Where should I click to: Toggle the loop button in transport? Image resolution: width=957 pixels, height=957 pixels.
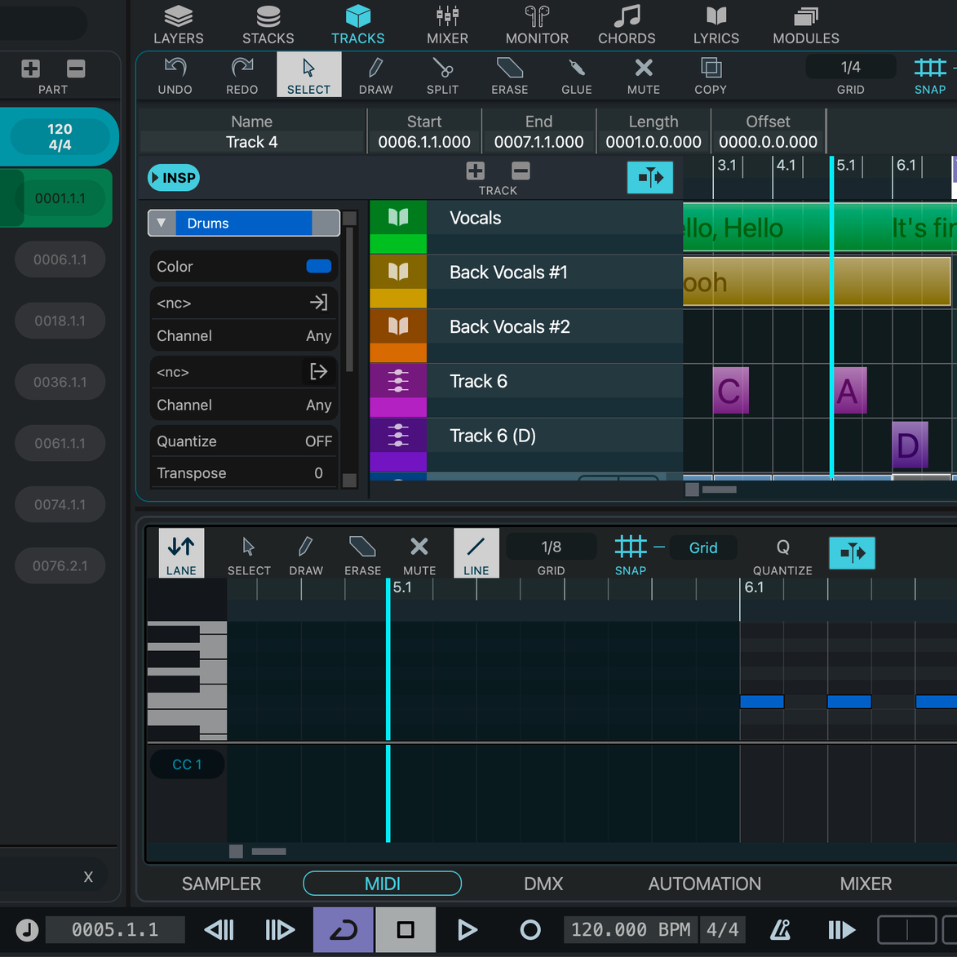343,929
